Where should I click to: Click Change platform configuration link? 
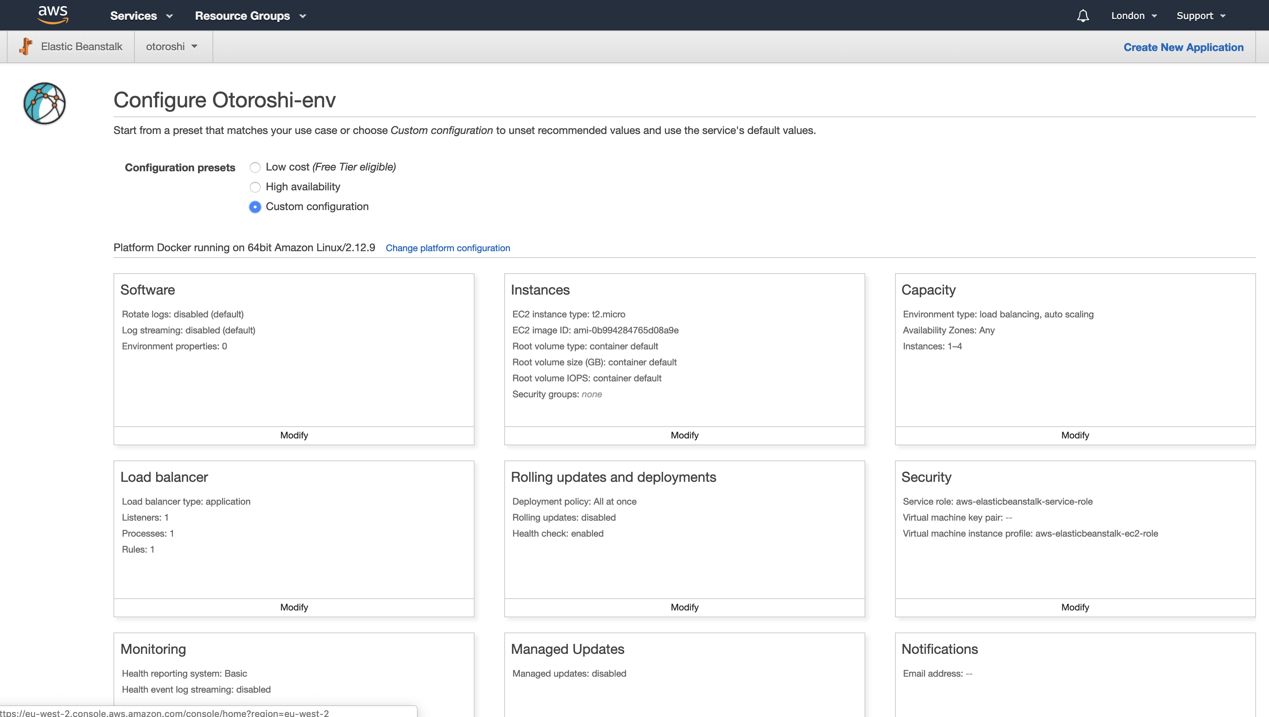(448, 248)
